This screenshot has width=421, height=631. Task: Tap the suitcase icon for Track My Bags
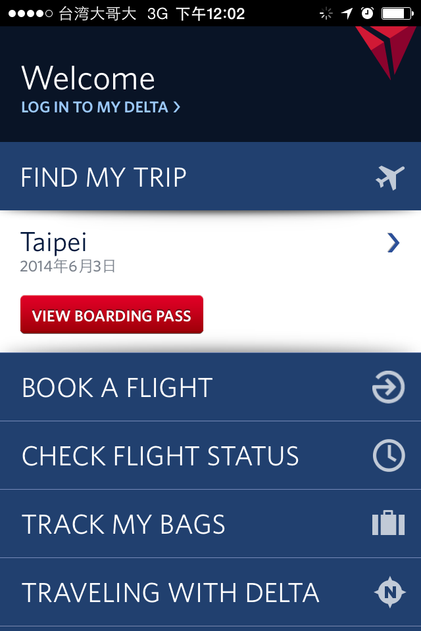(x=388, y=523)
